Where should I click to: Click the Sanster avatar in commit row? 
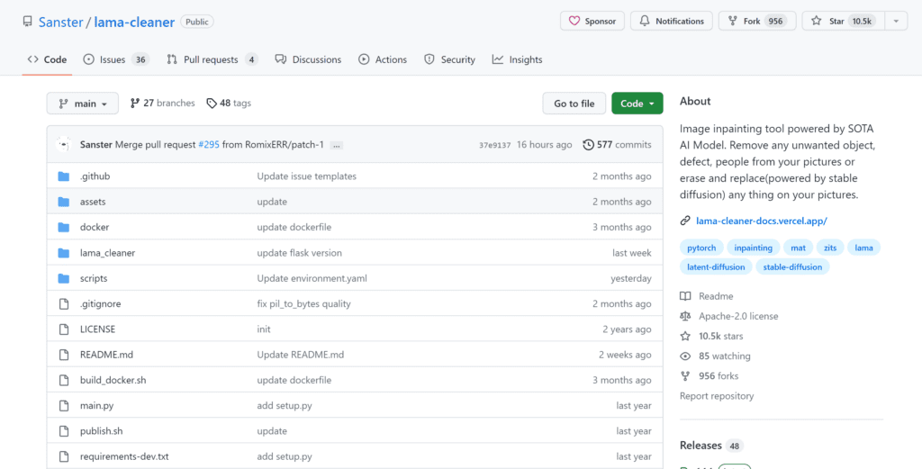pyautogui.click(x=64, y=145)
